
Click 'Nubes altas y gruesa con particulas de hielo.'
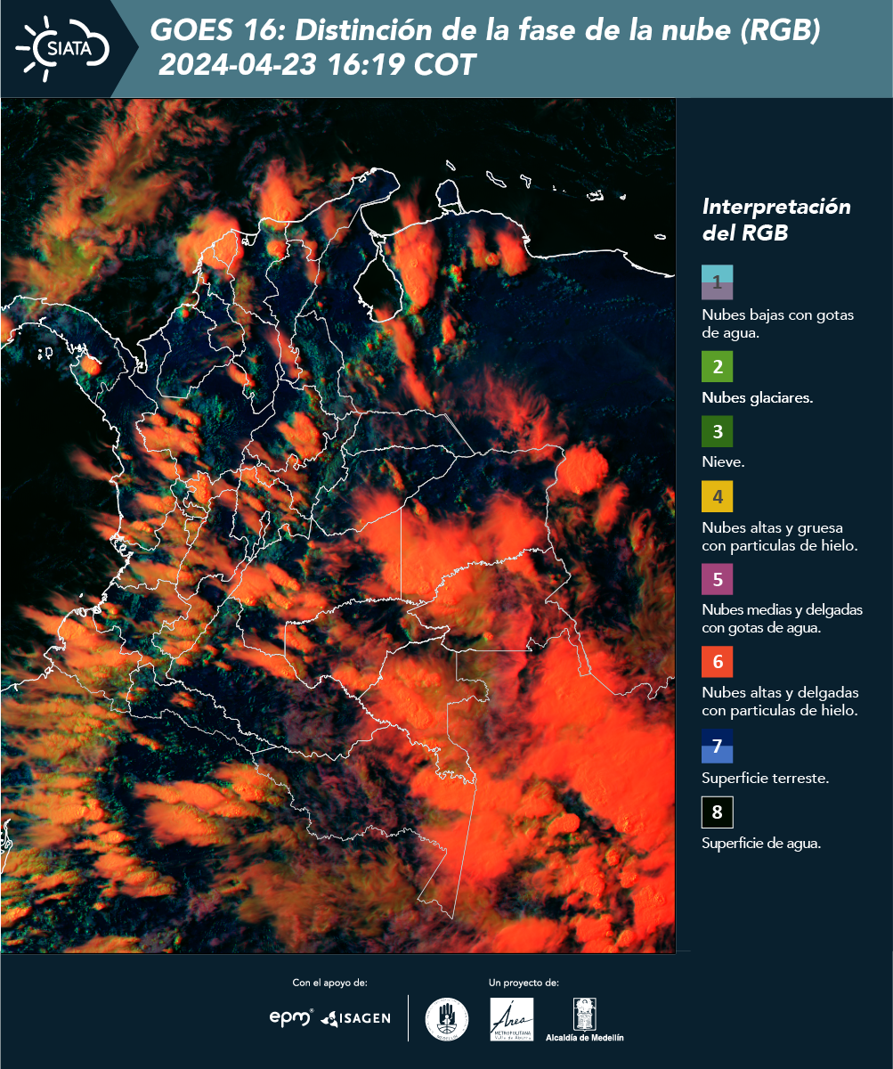pyautogui.click(x=779, y=536)
